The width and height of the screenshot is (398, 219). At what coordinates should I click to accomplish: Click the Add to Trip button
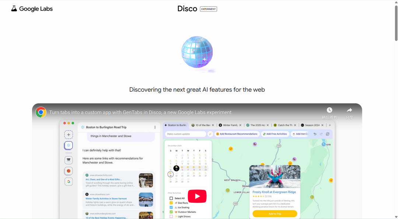[275, 214]
